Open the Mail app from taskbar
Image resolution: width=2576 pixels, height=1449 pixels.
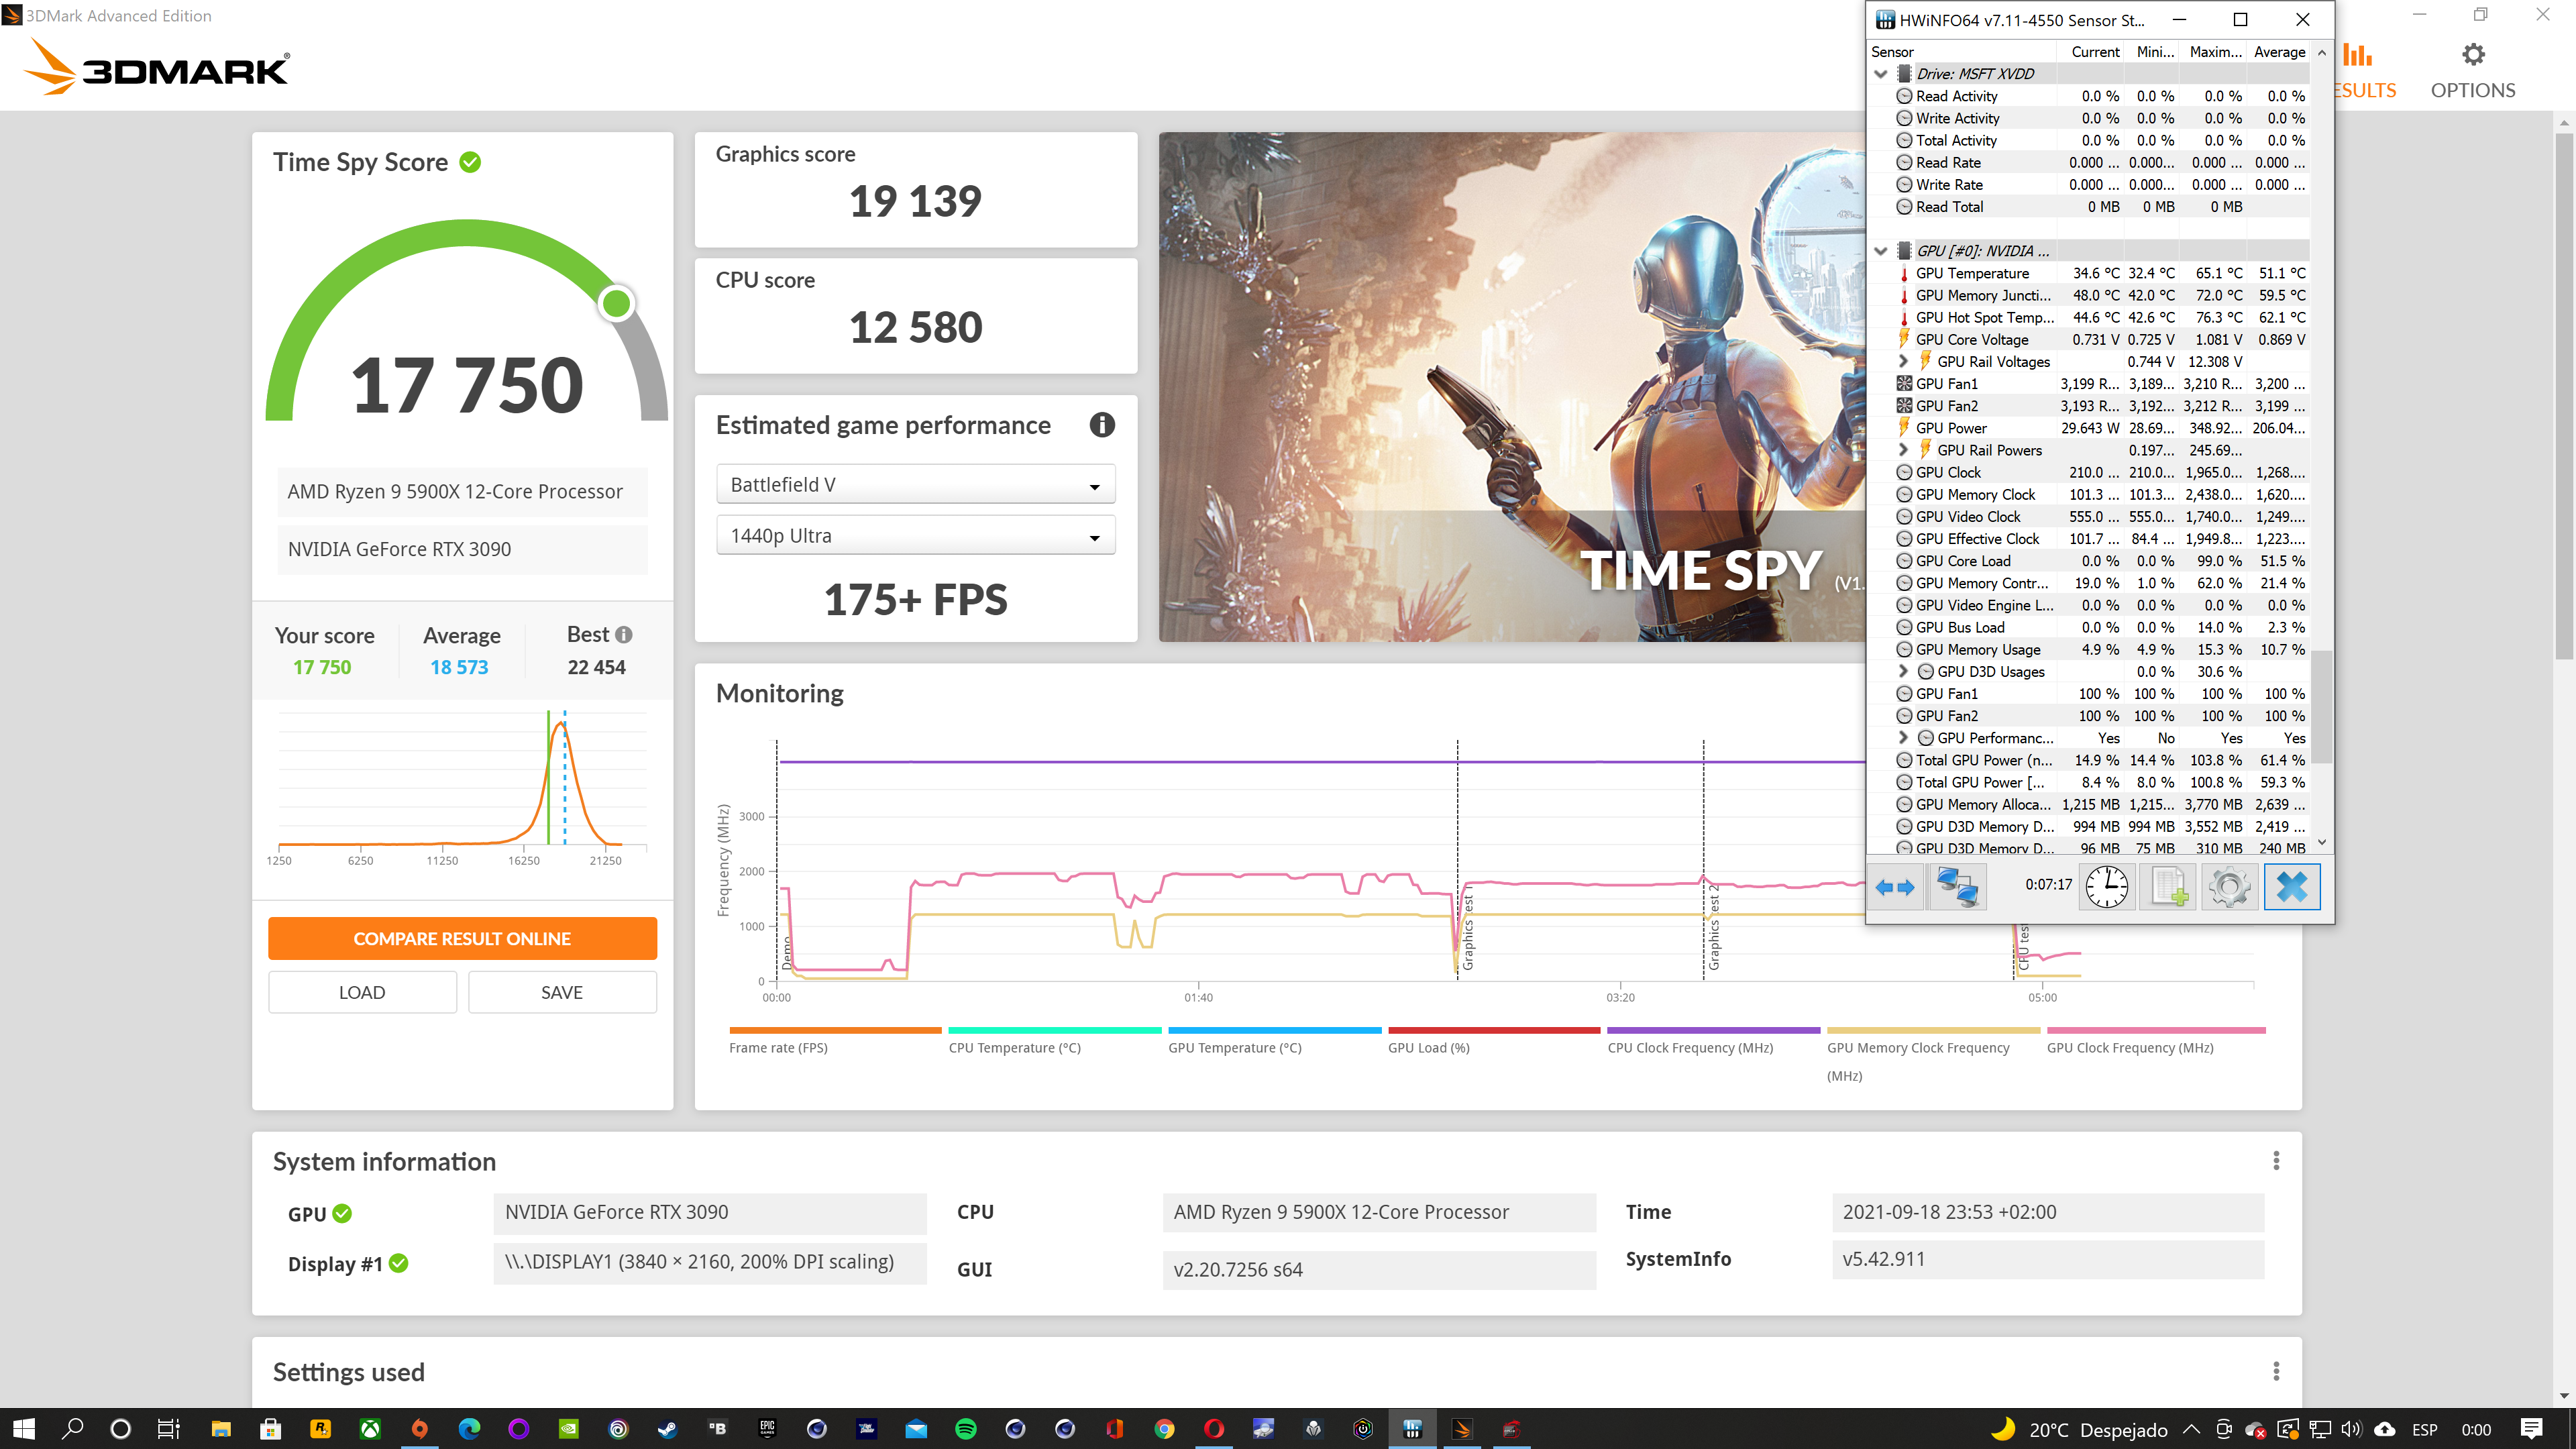click(x=916, y=1429)
